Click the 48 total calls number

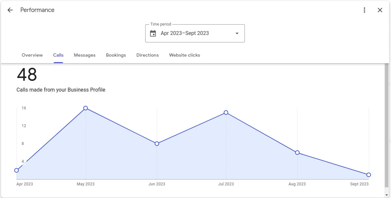click(x=27, y=75)
